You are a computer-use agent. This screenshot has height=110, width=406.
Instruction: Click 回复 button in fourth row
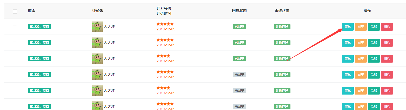361,75
